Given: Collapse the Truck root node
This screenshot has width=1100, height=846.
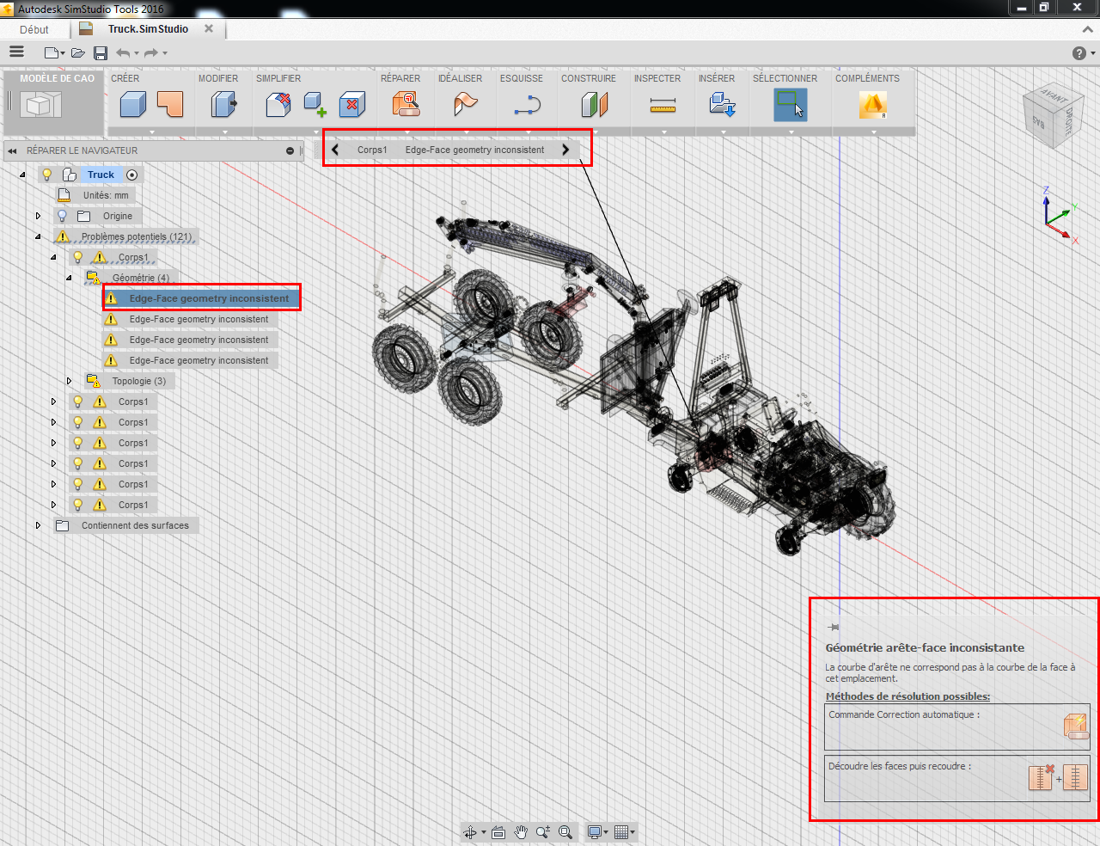Looking at the screenshot, I should pos(22,175).
